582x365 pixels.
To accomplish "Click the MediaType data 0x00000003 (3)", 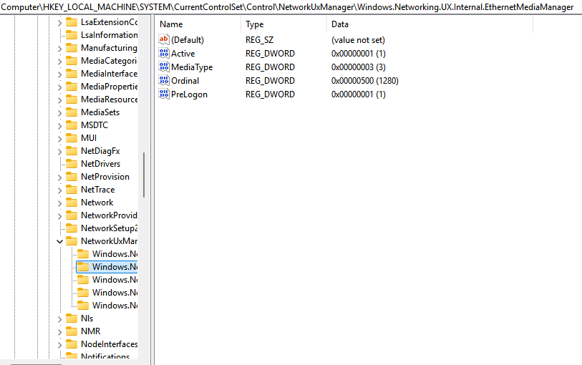I will pos(359,67).
